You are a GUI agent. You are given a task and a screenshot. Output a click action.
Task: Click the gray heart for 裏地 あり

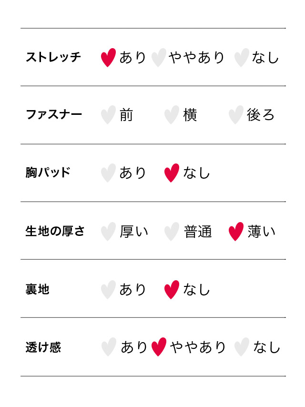pyautogui.click(x=108, y=290)
